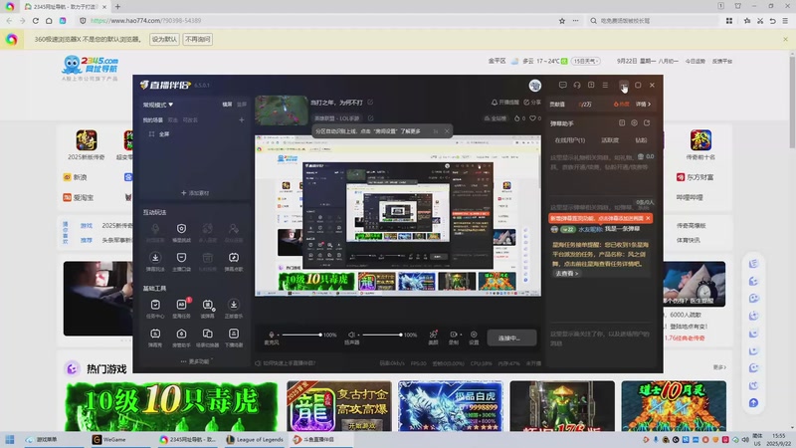This screenshot has height=448, width=796.
Task: Open the 弹幕玩法 interactive feature
Action: pos(155,261)
